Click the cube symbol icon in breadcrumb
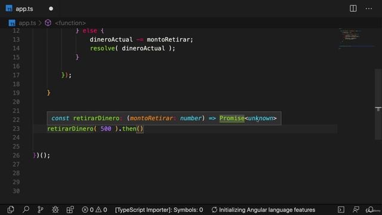The image size is (382, 215). point(48,23)
